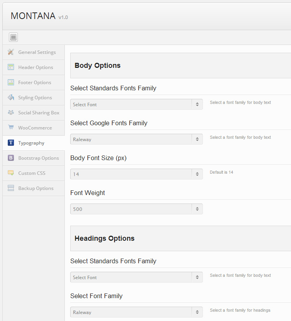Viewport: 291px width, 321px height.
Task: Open Headings Options standard fonts dropdown
Action: coord(136,277)
